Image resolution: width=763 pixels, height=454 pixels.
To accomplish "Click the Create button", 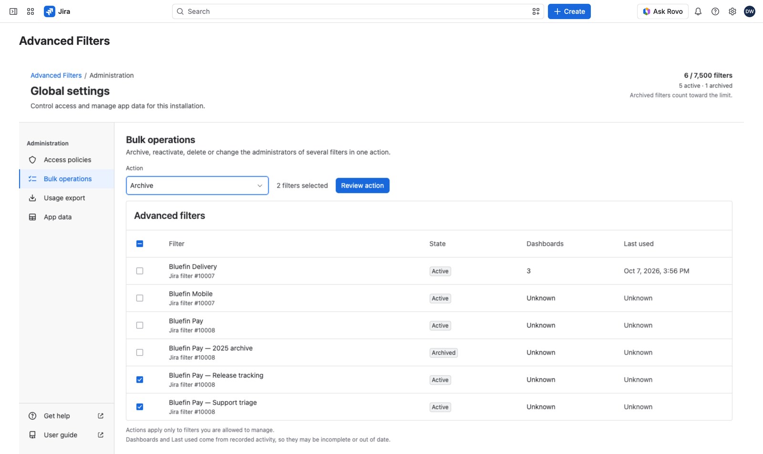I will point(569,11).
